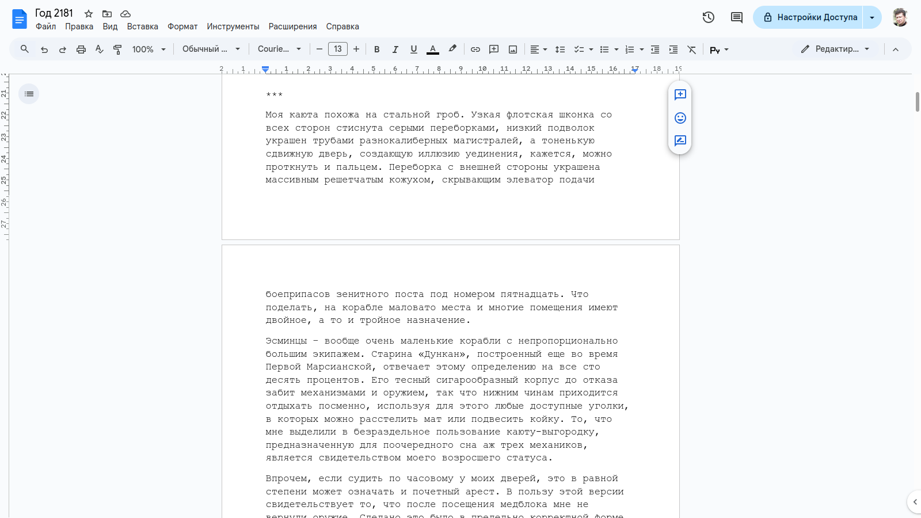
Task: Insert an image from the toolbar
Action: coord(513,49)
